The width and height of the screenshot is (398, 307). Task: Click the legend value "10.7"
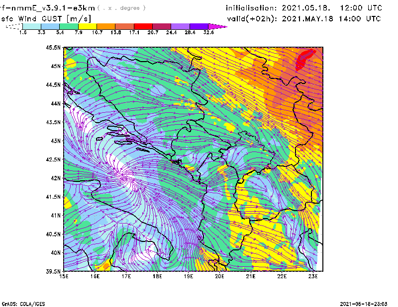click(x=97, y=32)
